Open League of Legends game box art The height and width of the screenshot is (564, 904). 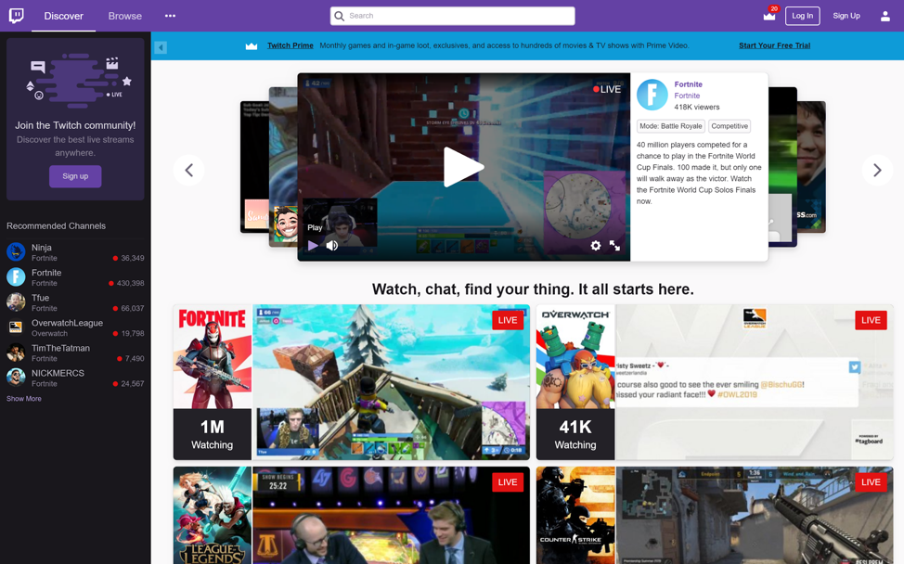click(x=213, y=516)
